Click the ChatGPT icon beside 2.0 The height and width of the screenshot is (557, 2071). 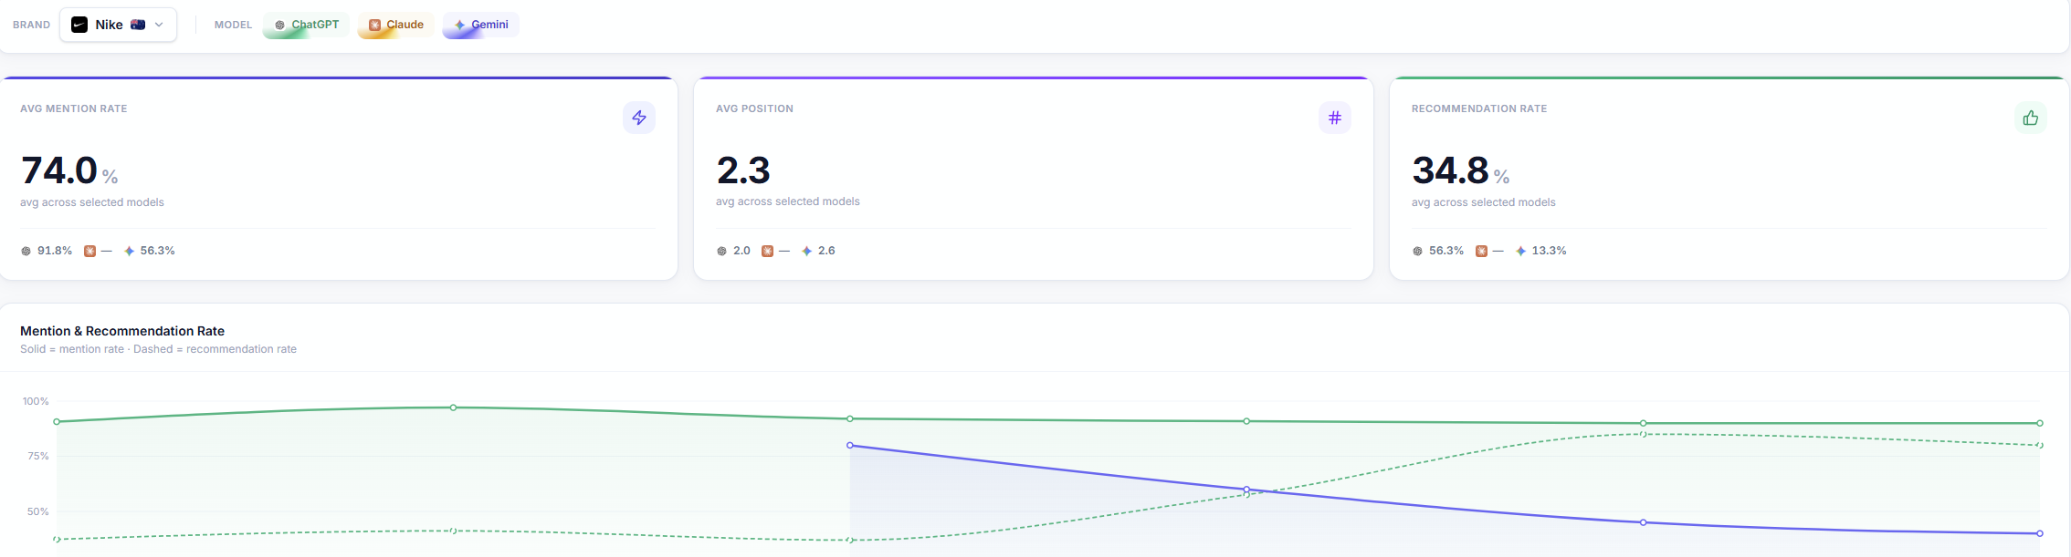[721, 251]
